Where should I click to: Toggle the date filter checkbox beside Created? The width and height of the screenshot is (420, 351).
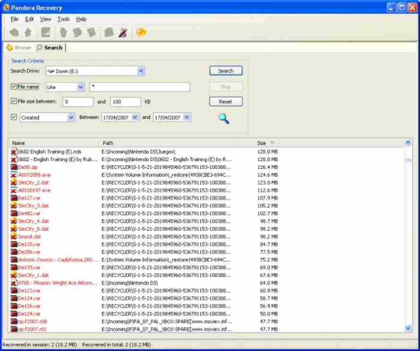click(14, 117)
